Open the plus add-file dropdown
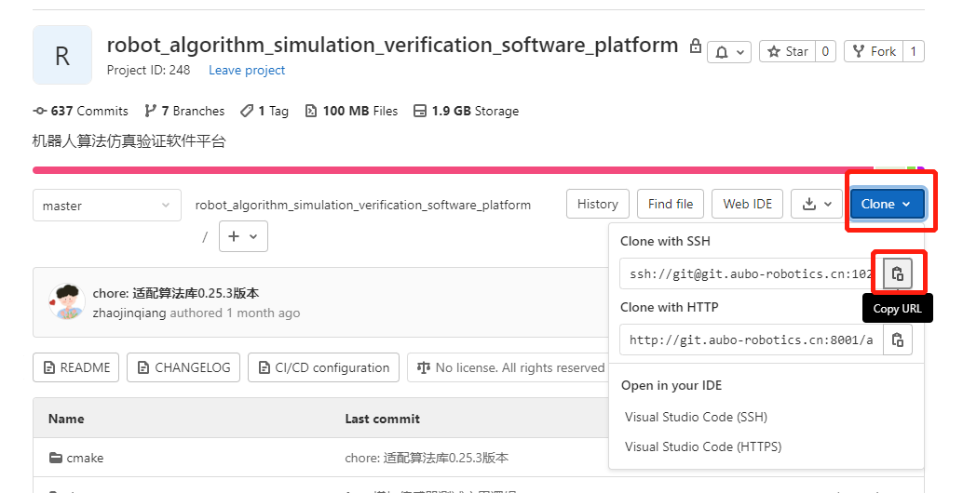This screenshot has height=493, width=963. (x=243, y=236)
